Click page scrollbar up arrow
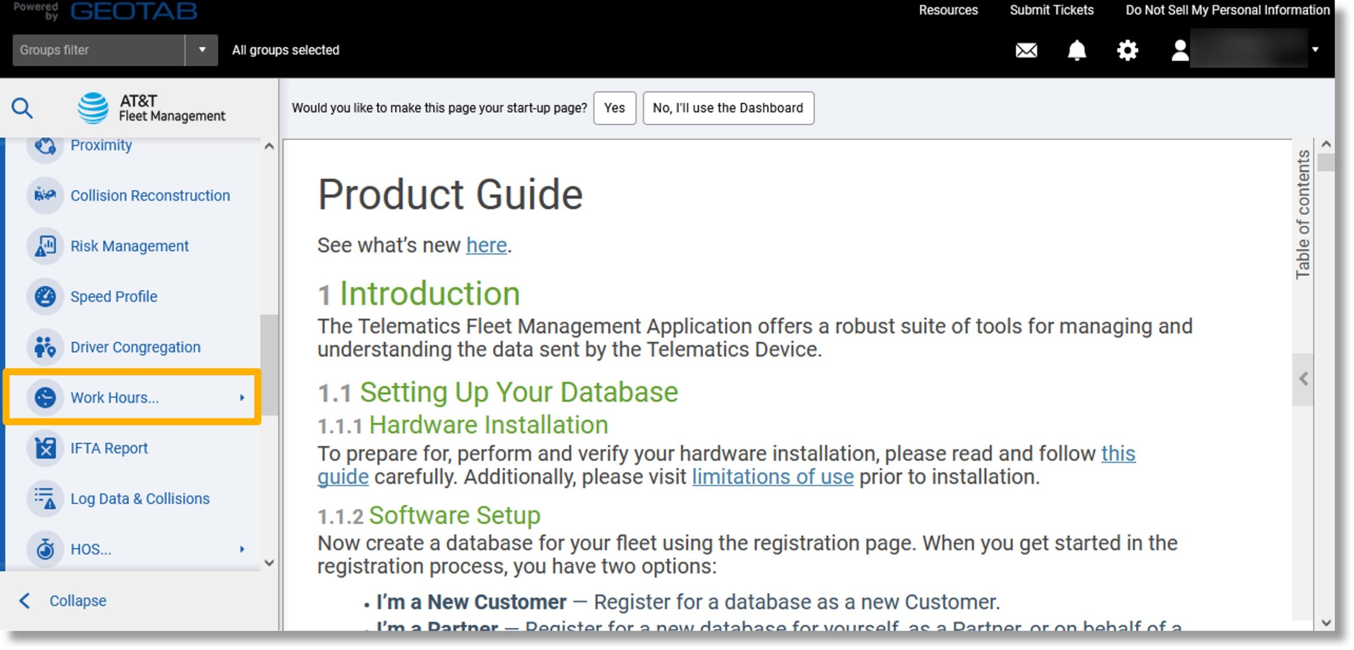The width and height of the screenshot is (1354, 650). pos(1325,144)
